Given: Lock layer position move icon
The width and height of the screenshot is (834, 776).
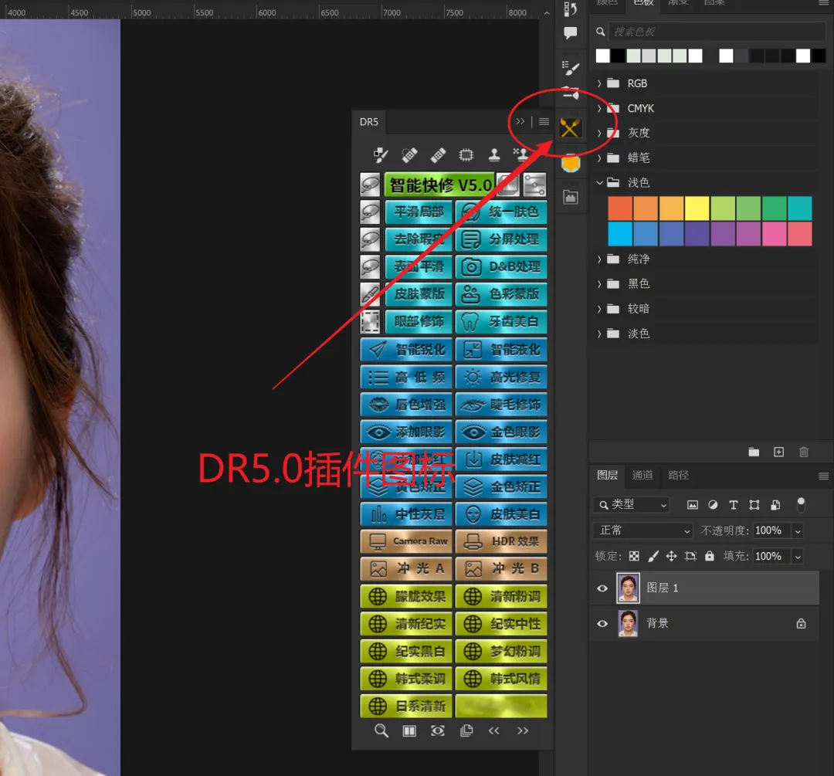Looking at the screenshot, I should 672,557.
